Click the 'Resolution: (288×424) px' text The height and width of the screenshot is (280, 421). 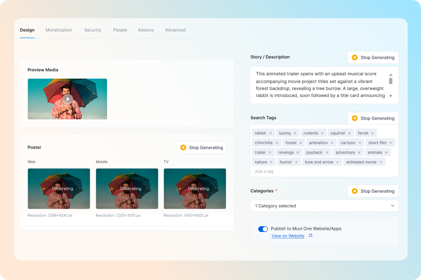tap(50, 216)
